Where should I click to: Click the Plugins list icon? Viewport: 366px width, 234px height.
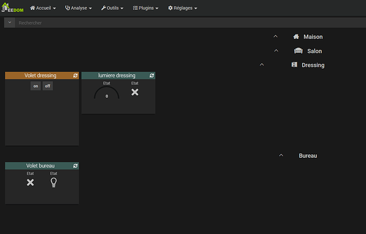[x=135, y=8]
